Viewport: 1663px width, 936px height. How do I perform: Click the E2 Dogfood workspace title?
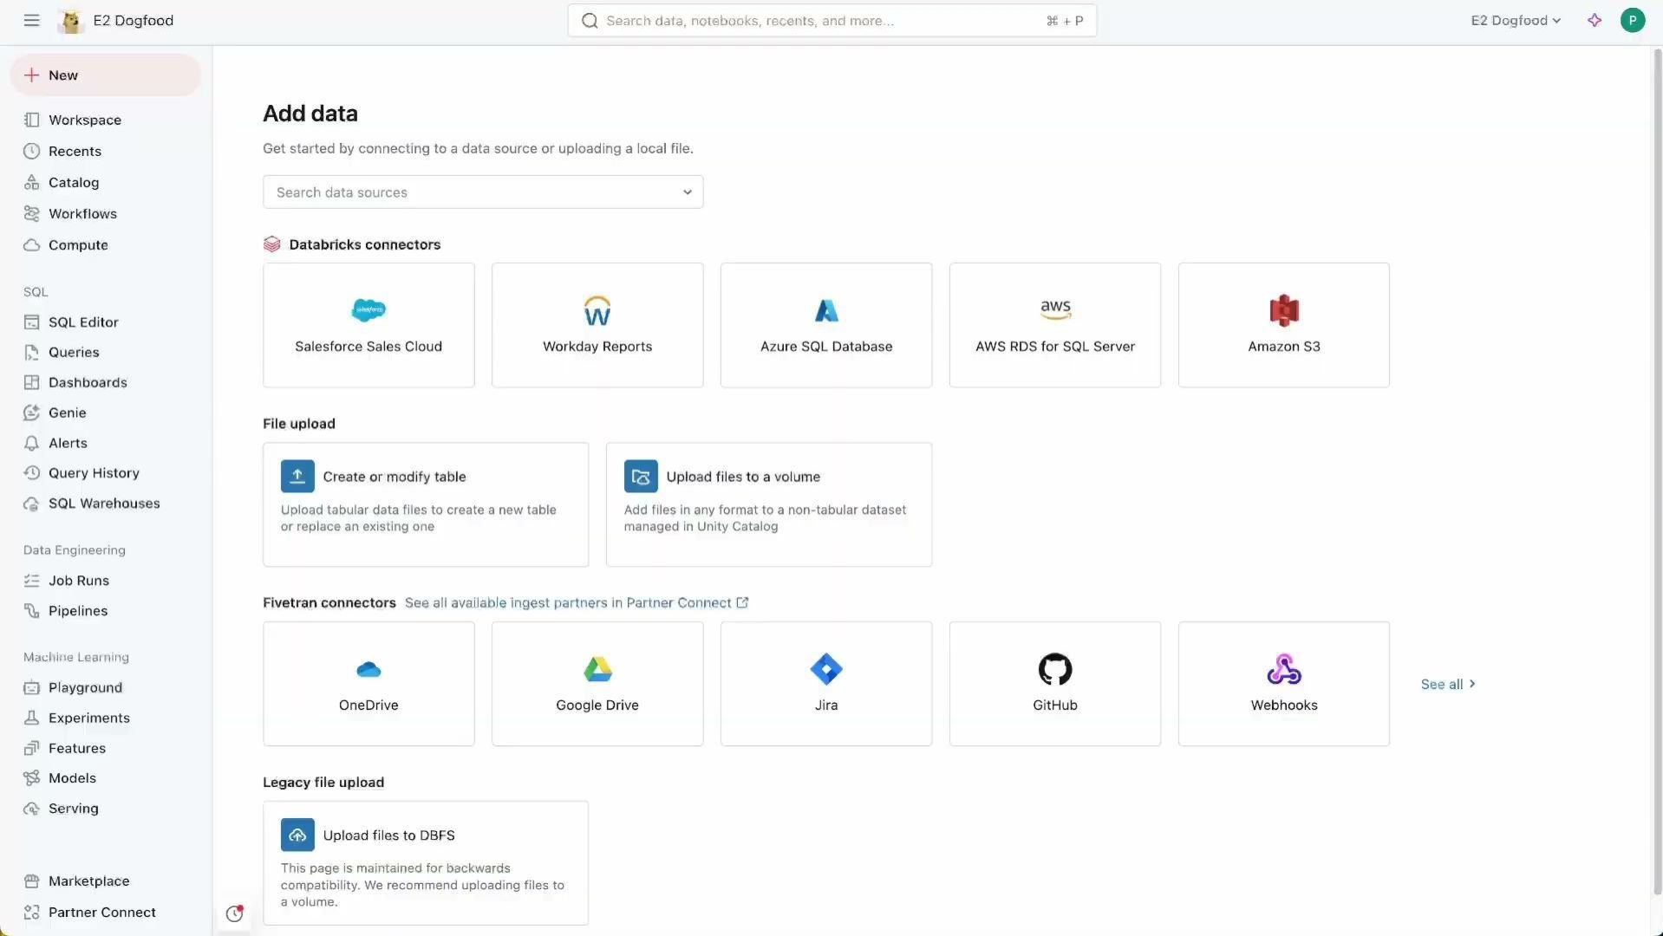click(x=133, y=21)
